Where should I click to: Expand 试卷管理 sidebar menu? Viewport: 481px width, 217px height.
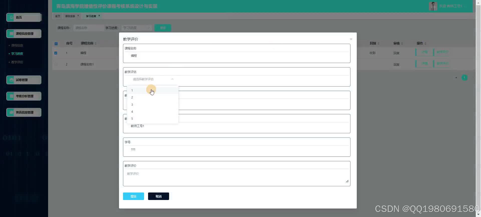click(24, 80)
